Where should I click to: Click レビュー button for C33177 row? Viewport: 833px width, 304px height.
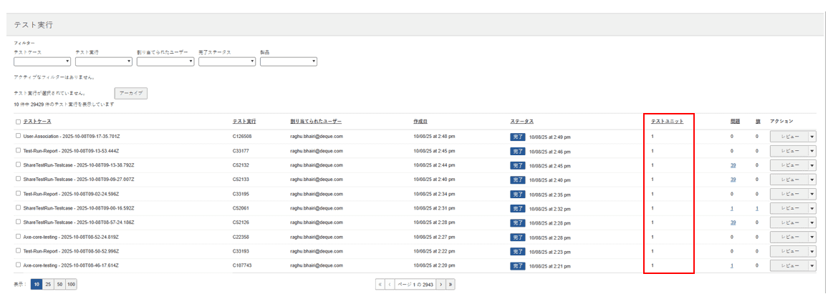click(x=789, y=150)
